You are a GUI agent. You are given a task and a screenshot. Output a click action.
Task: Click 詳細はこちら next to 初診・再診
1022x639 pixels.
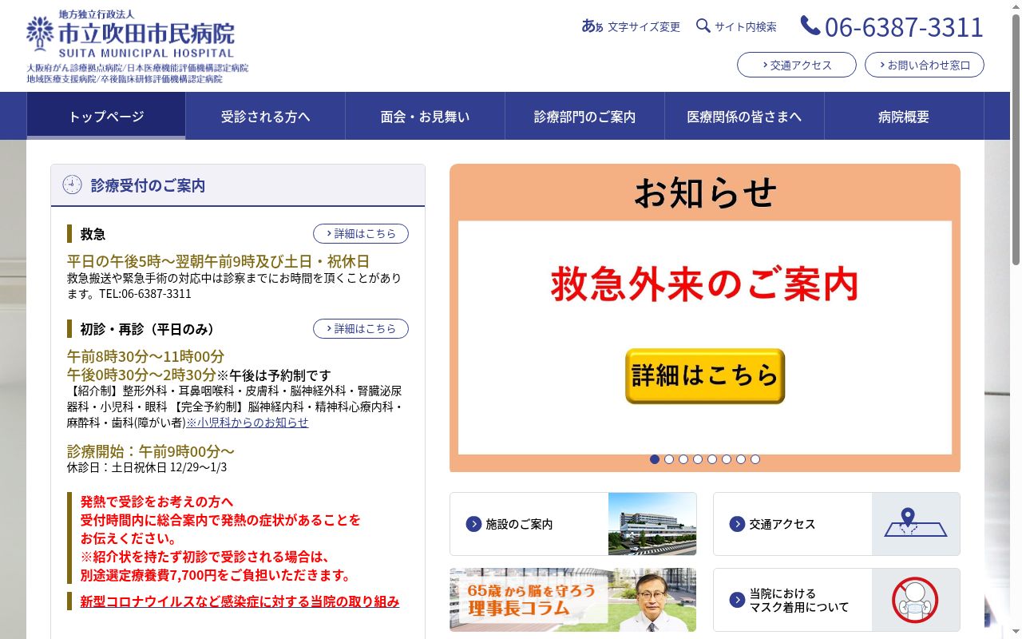point(361,328)
